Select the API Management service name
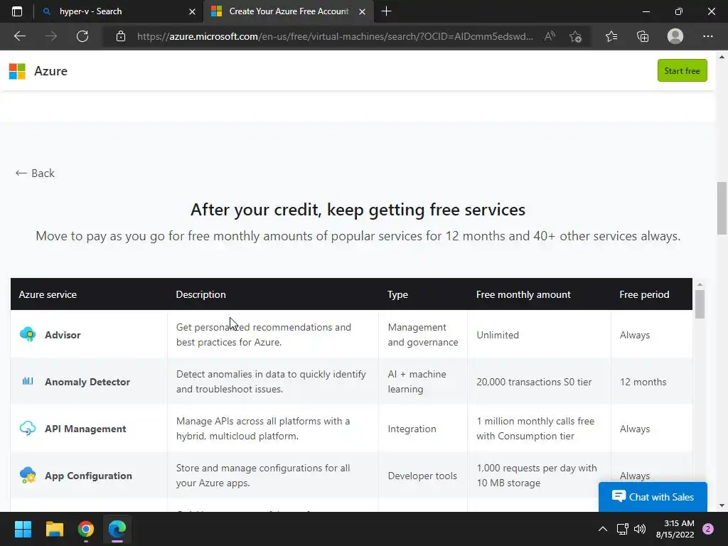Viewport: 728px width, 546px height. (x=85, y=429)
